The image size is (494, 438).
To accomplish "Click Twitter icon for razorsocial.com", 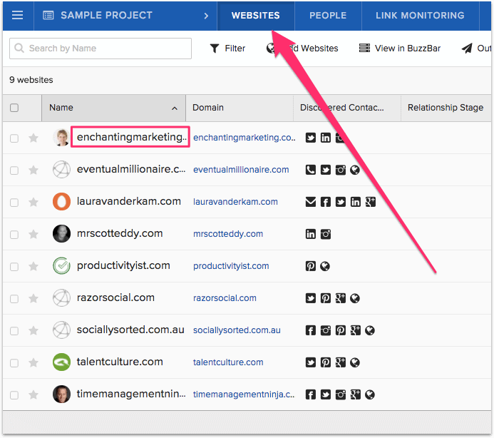I will [311, 298].
